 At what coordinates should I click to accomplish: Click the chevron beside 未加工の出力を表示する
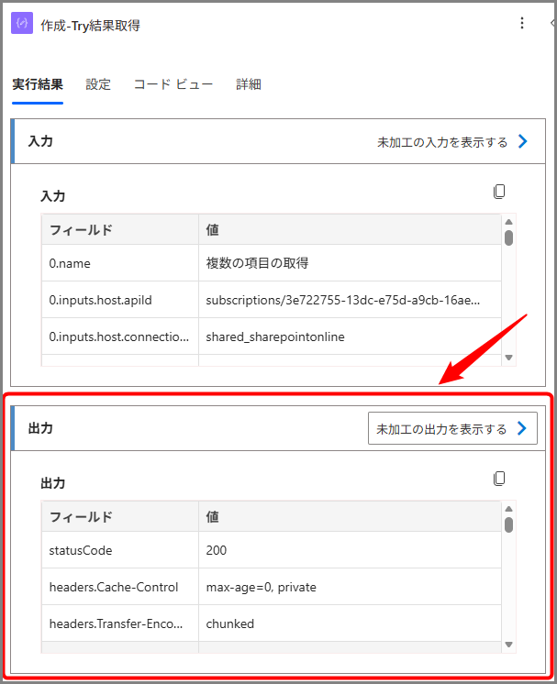522,429
